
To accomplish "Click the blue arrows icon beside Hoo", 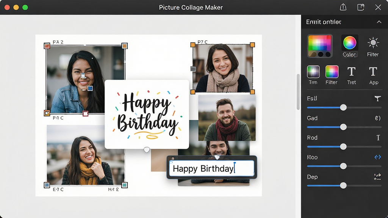I will click(x=378, y=157).
